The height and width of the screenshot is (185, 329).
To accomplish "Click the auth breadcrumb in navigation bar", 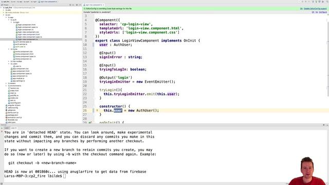I will pyautogui.click(x=27, y=2).
